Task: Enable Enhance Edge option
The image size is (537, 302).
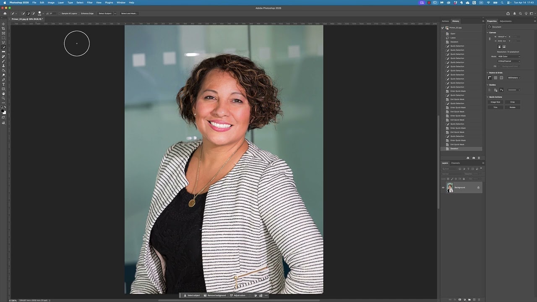Action: 79,13
